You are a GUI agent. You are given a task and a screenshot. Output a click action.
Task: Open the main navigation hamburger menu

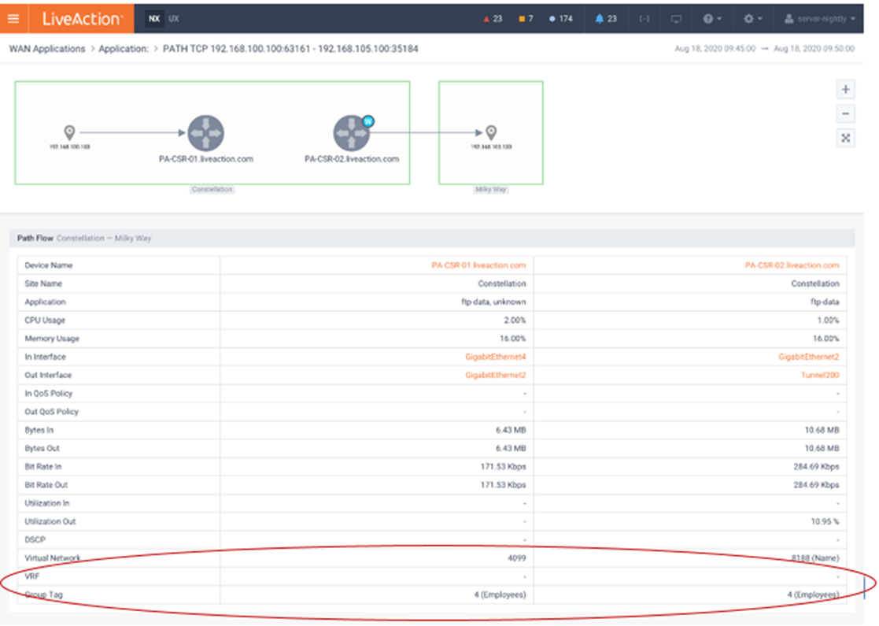tap(13, 18)
